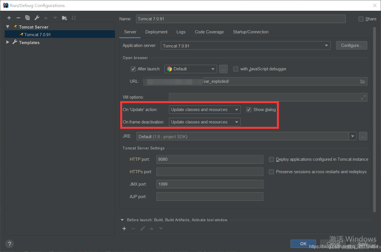Switch to the Startup/Connection tab

point(251,32)
